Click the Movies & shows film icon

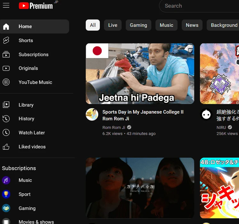click(x=6, y=221)
